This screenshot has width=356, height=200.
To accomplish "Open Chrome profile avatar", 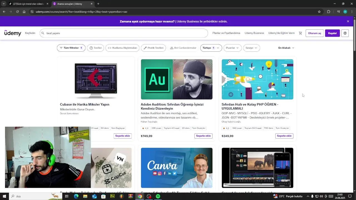I will pyautogui.click(x=345, y=12).
